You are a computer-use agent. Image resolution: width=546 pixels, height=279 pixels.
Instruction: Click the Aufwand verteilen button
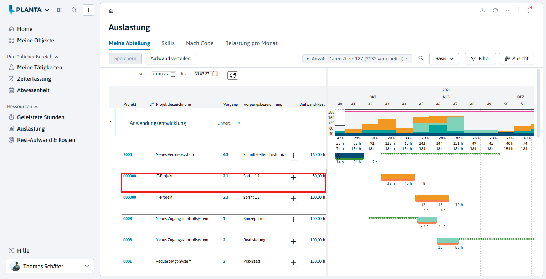coord(170,59)
